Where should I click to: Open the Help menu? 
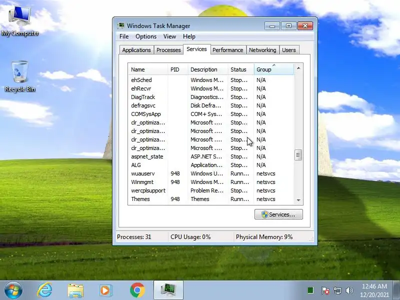click(x=189, y=36)
